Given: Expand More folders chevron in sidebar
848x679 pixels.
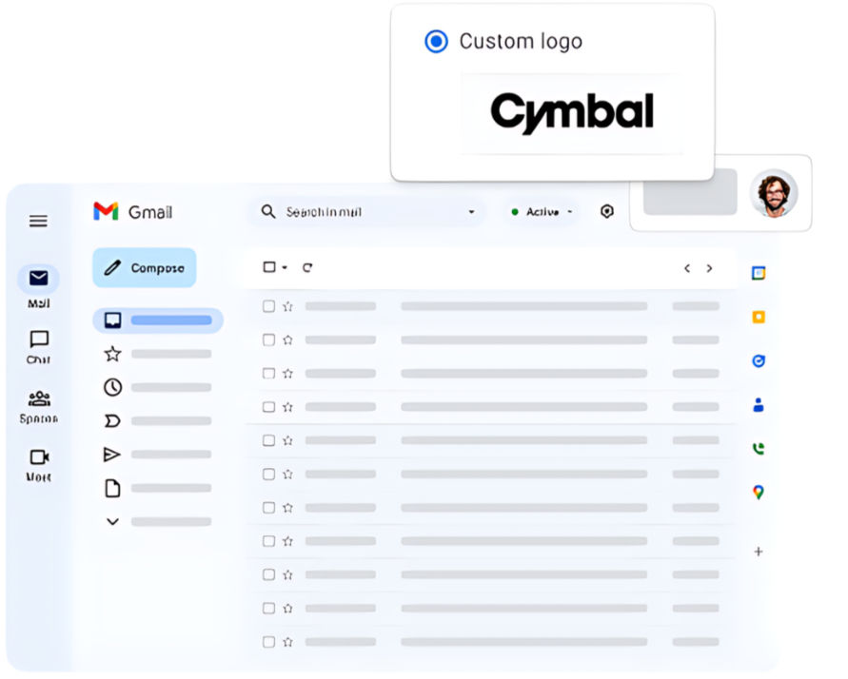Looking at the screenshot, I should (112, 522).
